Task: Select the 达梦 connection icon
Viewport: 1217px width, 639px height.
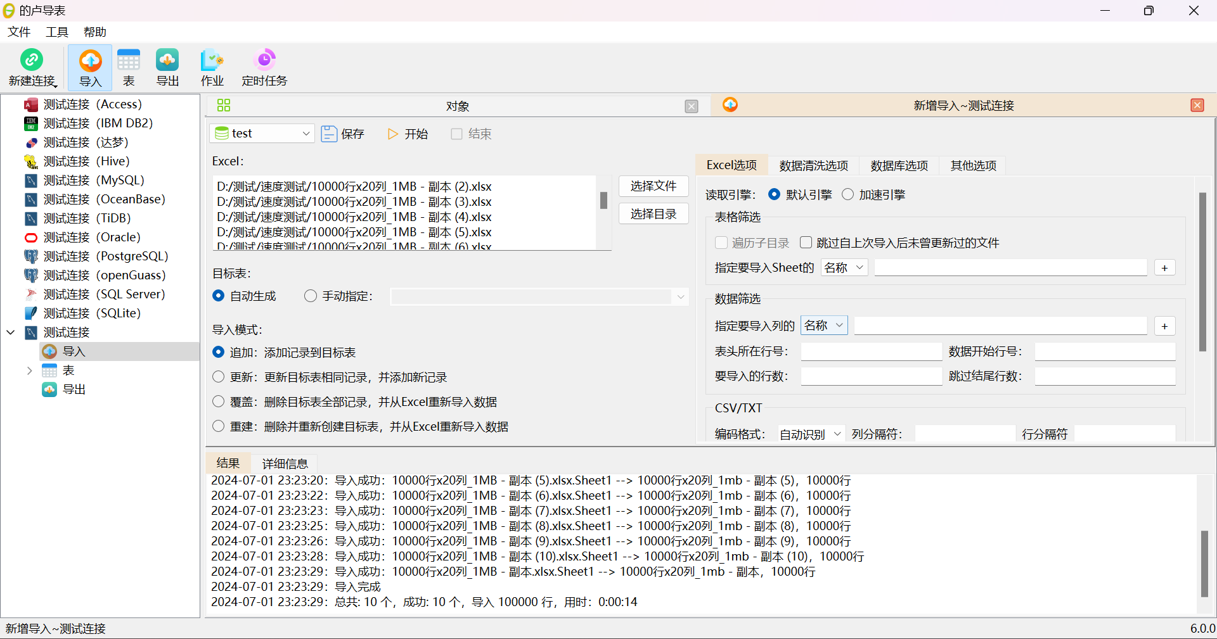Action: (x=31, y=142)
